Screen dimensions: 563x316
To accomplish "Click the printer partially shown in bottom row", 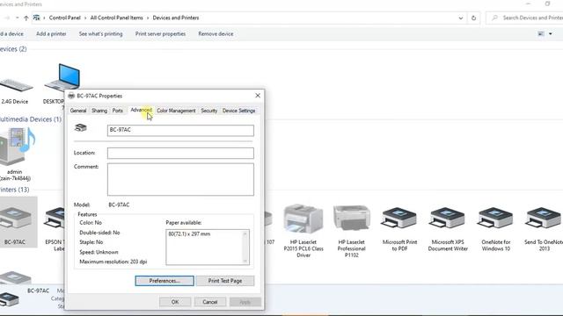I will pyautogui.click(x=15, y=277).
